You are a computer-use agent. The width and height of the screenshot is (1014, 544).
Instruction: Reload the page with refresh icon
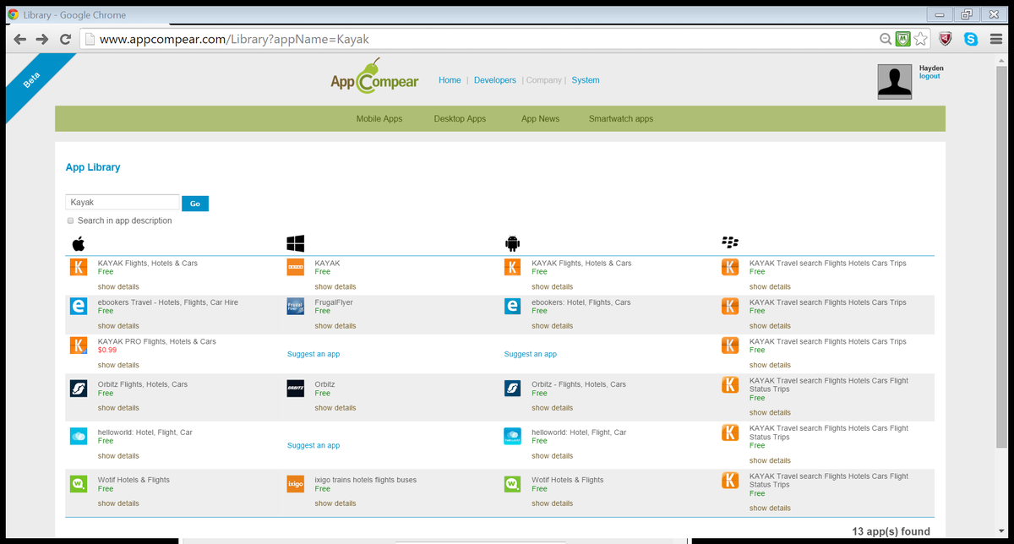coord(65,39)
